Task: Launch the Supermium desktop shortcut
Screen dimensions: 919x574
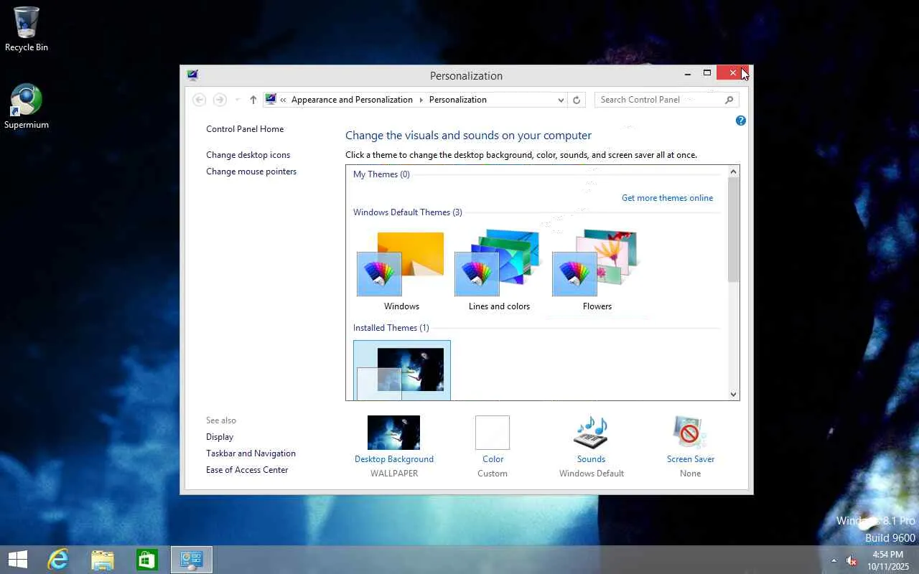Action: (x=27, y=107)
